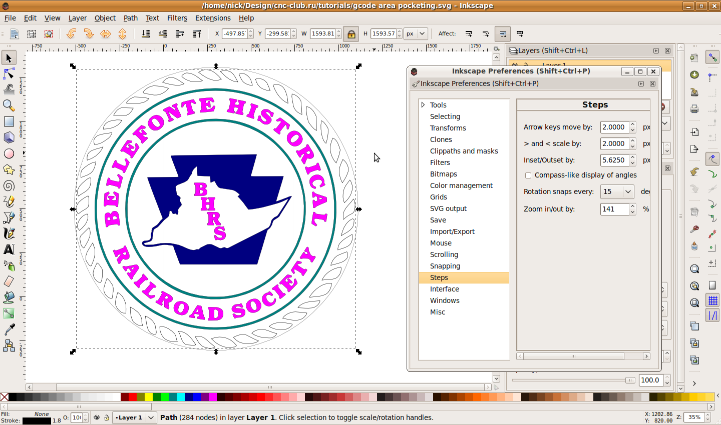Open the zoom percentage stepper
The height and width of the screenshot is (425, 721).
[708, 417]
